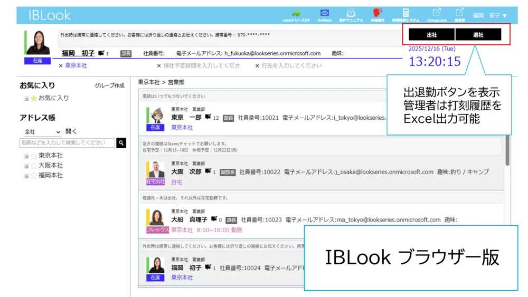528x297 pixels.
Task: Click the 退社 clock-out button
Action: 478,35
